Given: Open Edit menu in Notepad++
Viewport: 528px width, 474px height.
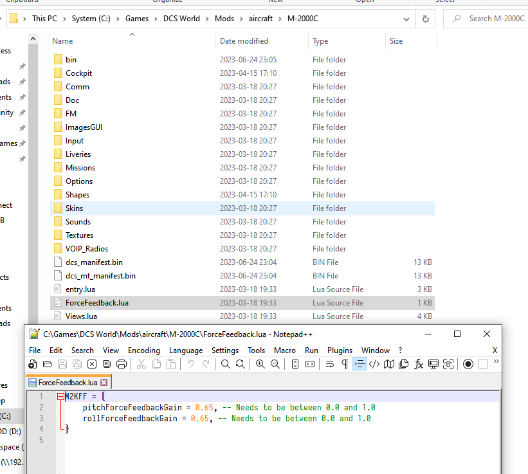Looking at the screenshot, I should pyautogui.click(x=56, y=351).
